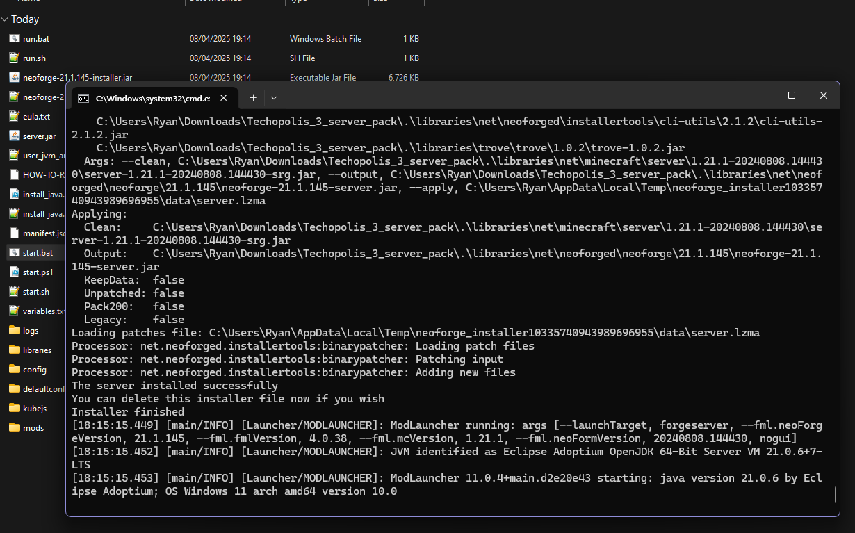Screen dimensions: 855x533
Task: Minimize the terminal window
Action: click(x=760, y=95)
